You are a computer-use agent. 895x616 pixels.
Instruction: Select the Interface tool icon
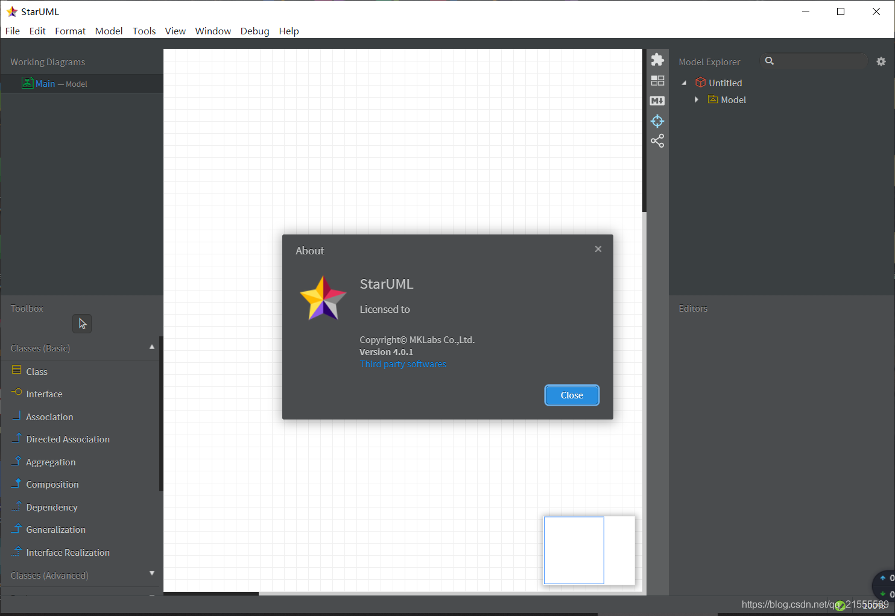click(17, 392)
